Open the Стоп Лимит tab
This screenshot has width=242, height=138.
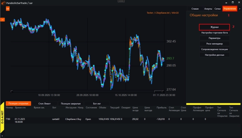[x=44, y=103]
